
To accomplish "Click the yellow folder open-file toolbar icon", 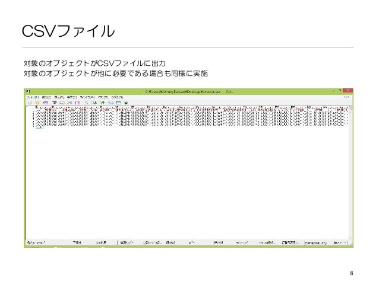I will tap(37, 103).
